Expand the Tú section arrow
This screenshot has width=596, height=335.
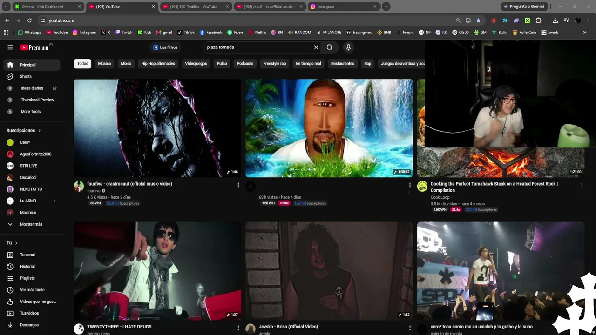pos(16,243)
